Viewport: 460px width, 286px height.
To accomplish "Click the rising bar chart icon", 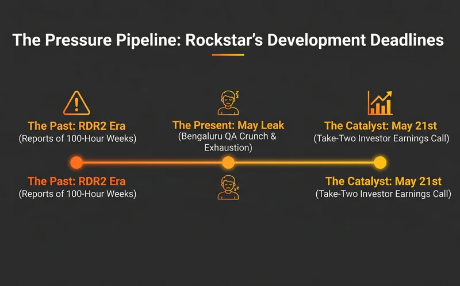I will tap(380, 103).
